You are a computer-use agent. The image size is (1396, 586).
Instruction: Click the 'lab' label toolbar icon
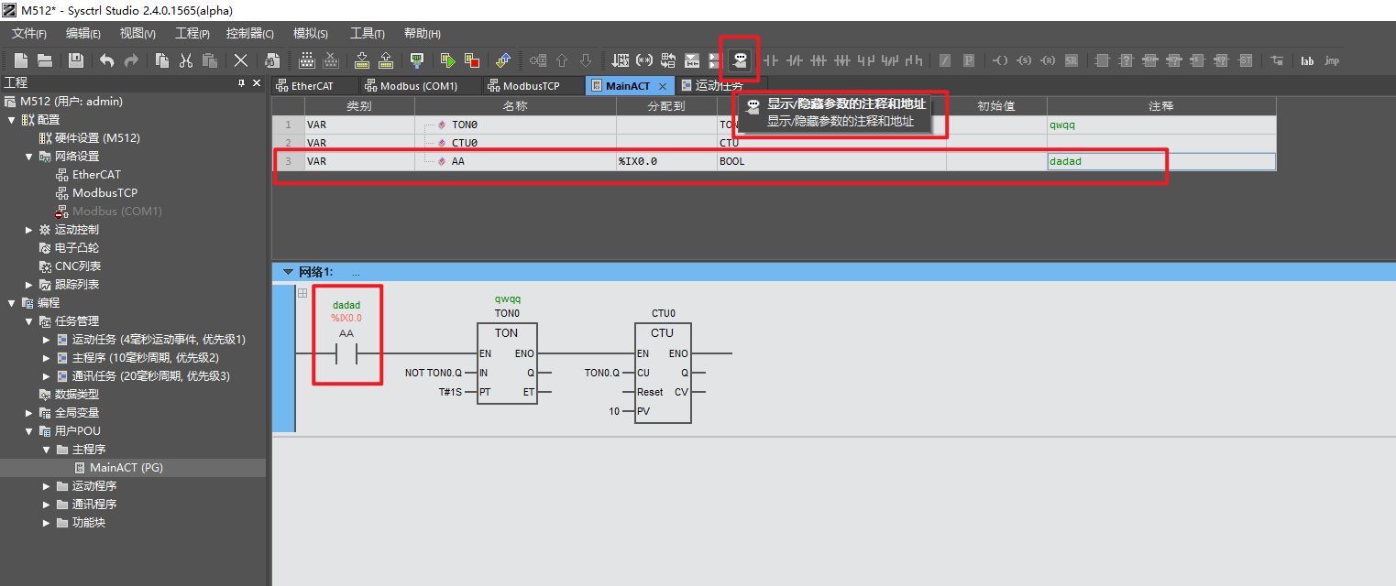coord(1307,60)
